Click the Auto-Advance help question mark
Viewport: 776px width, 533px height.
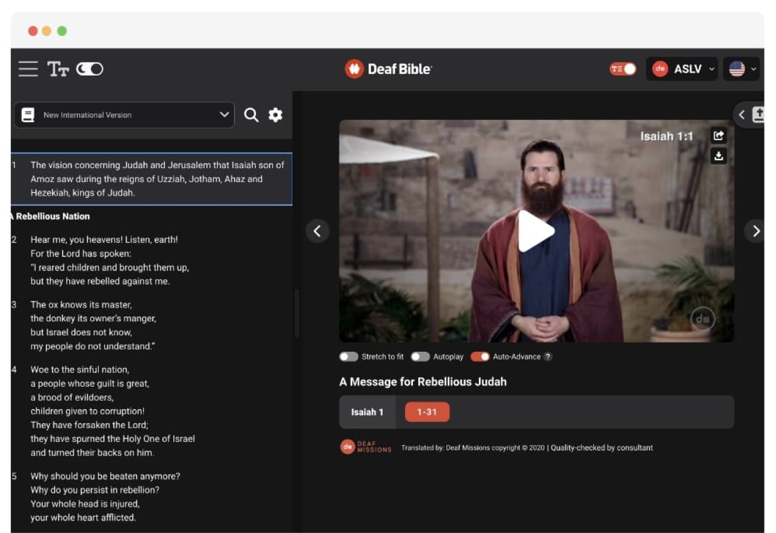pyautogui.click(x=547, y=357)
